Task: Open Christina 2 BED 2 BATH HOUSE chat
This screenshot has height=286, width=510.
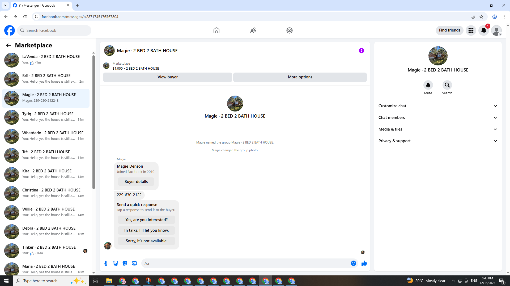Action: click(46, 193)
